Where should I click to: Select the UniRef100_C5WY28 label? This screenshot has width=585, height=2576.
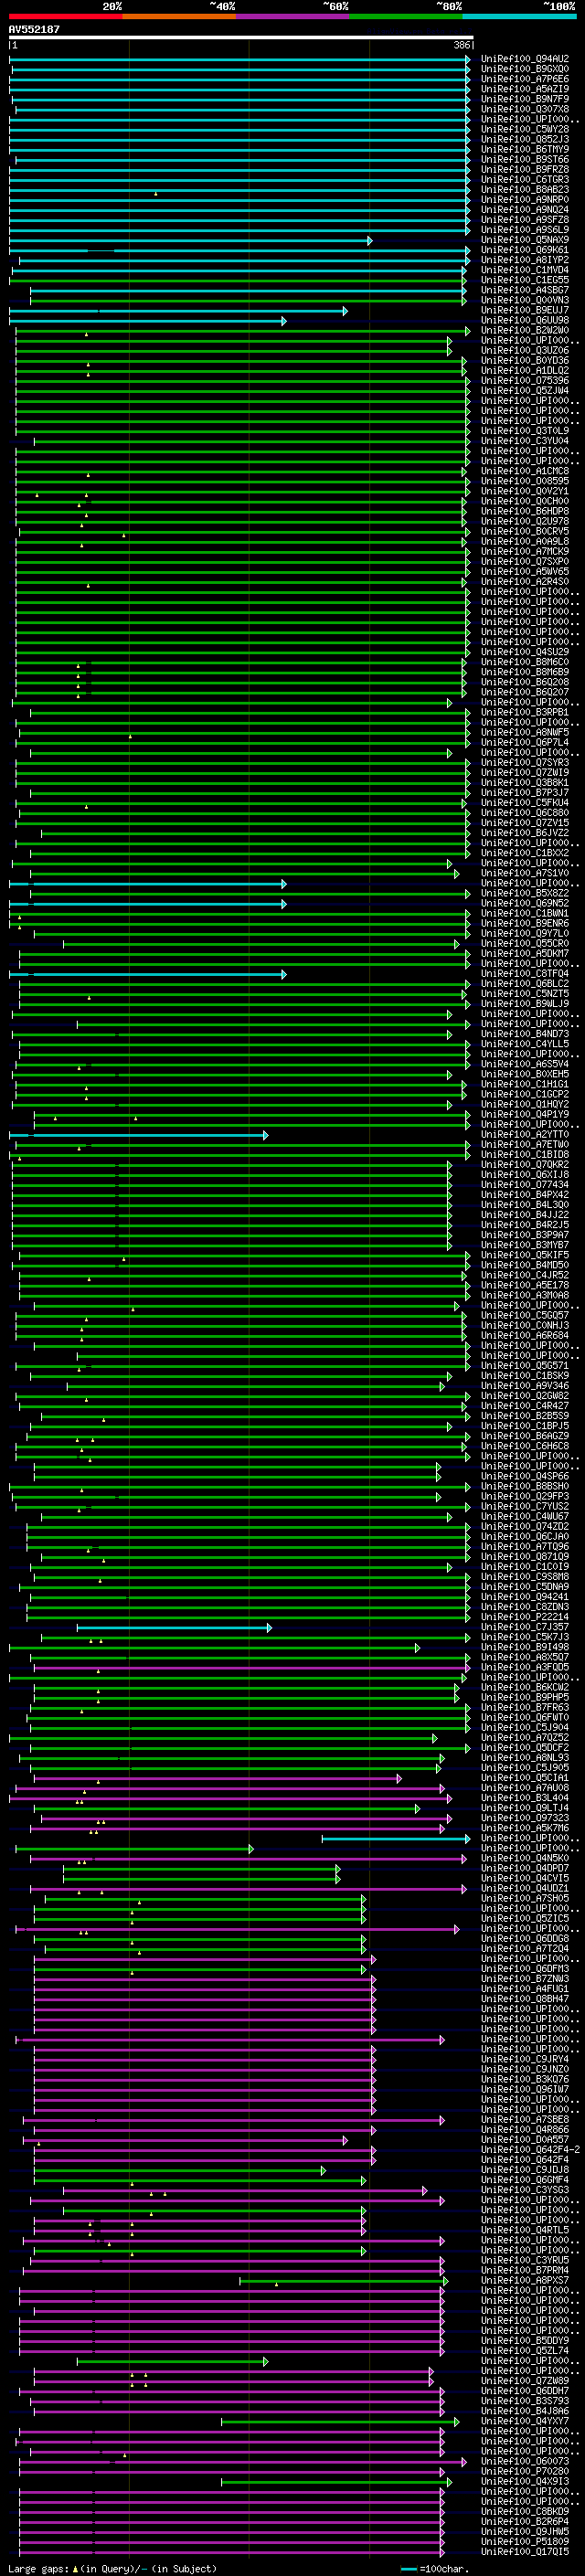tap(525, 129)
